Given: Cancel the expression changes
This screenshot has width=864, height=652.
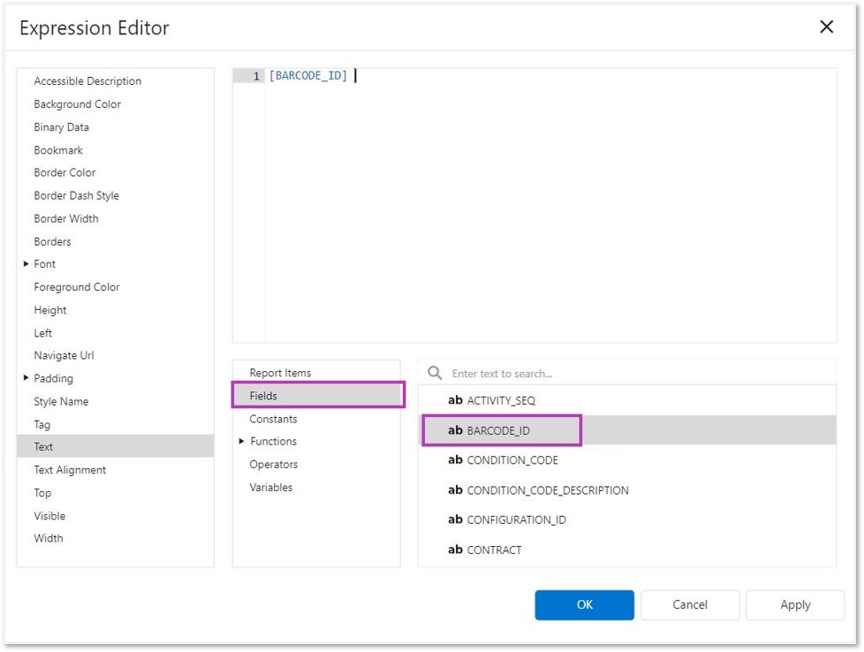Looking at the screenshot, I should tap(689, 605).
